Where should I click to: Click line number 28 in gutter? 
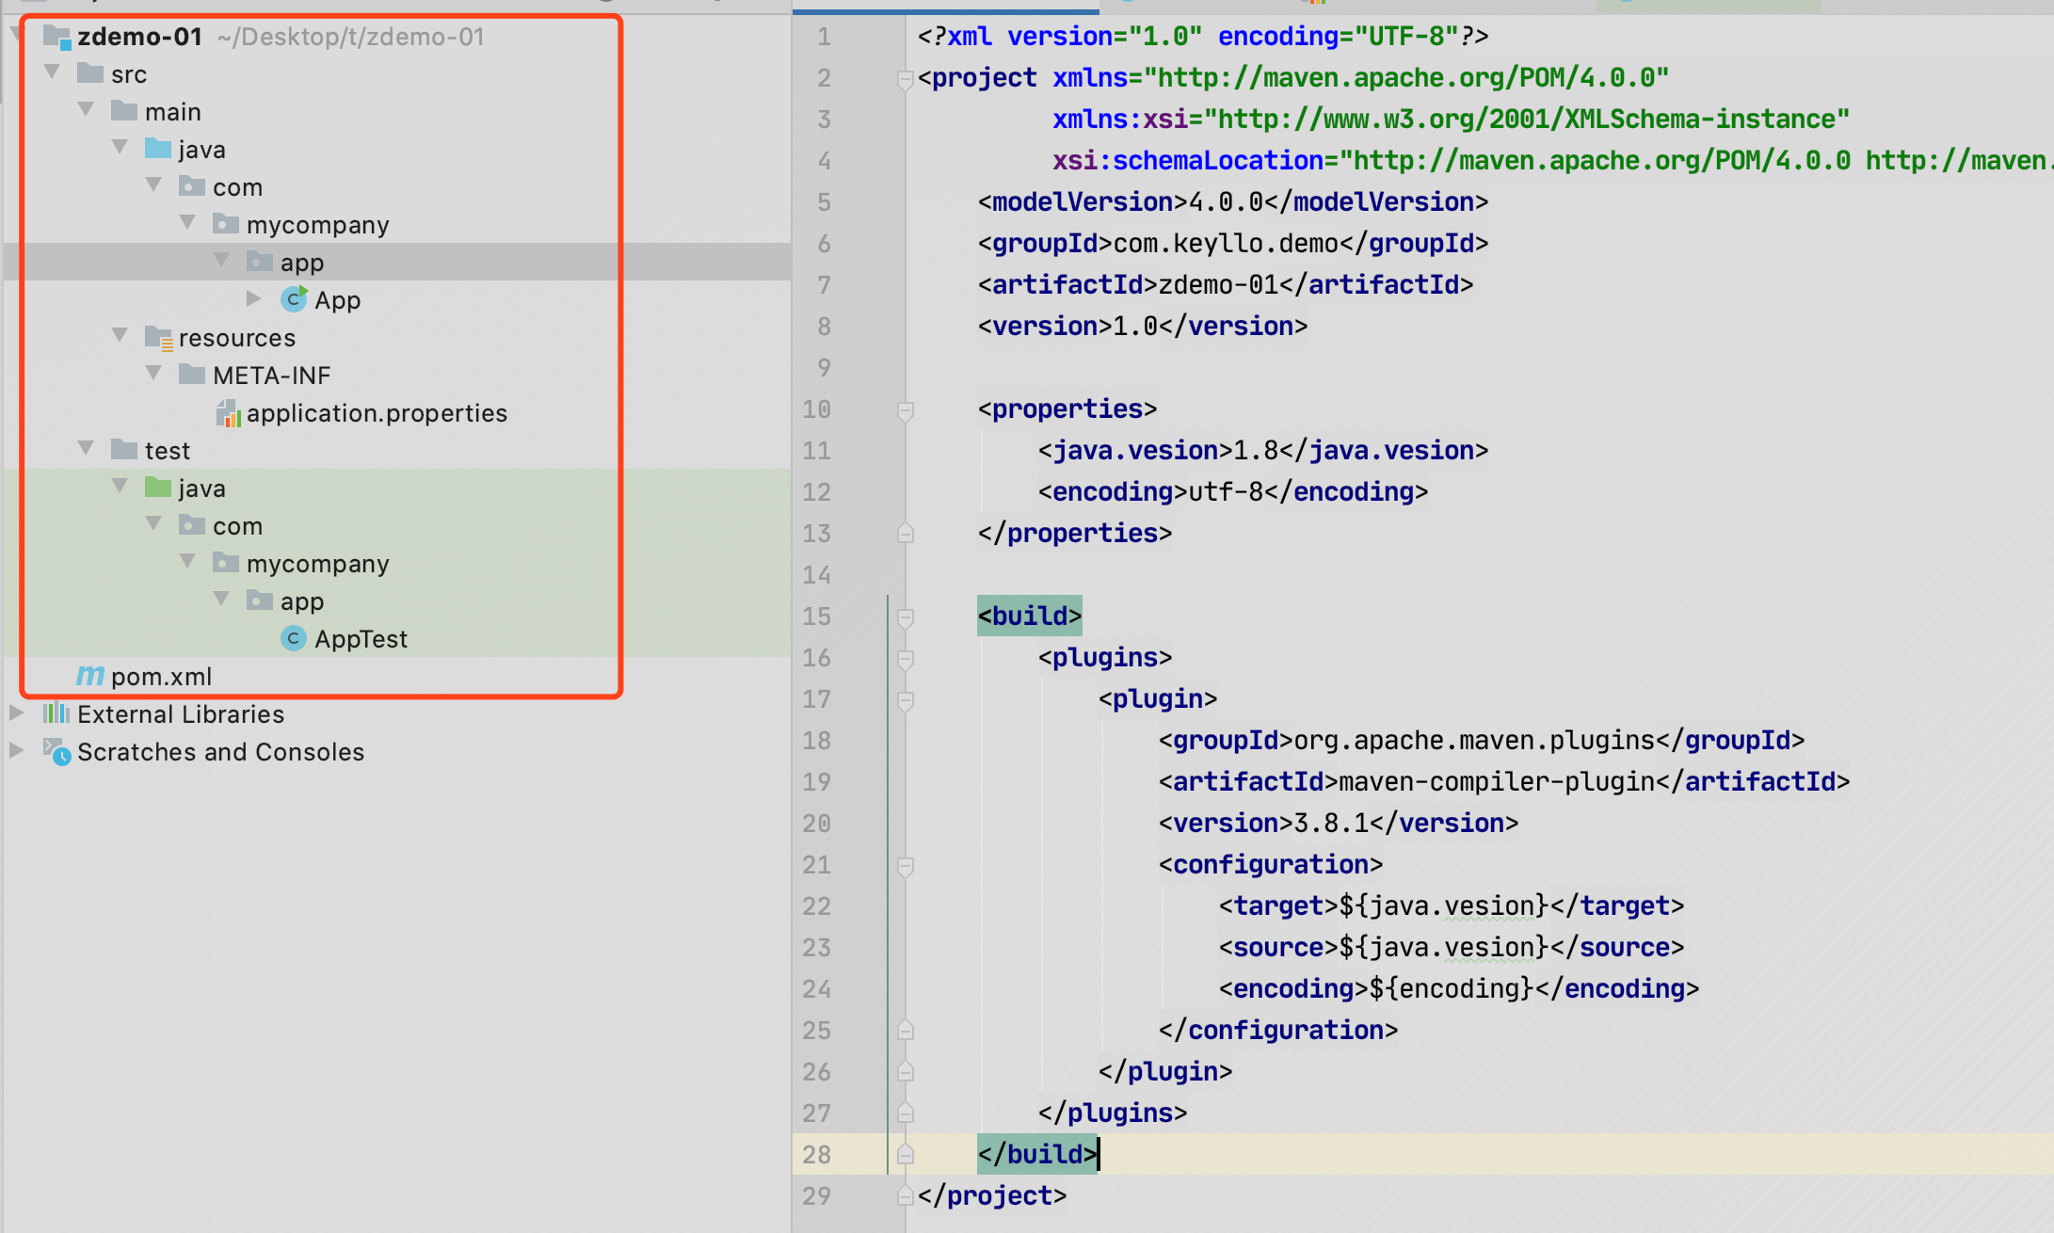pos(816,1154)
